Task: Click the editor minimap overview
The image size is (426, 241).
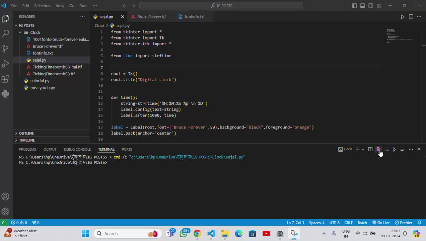Action: [x=401, y=36]
